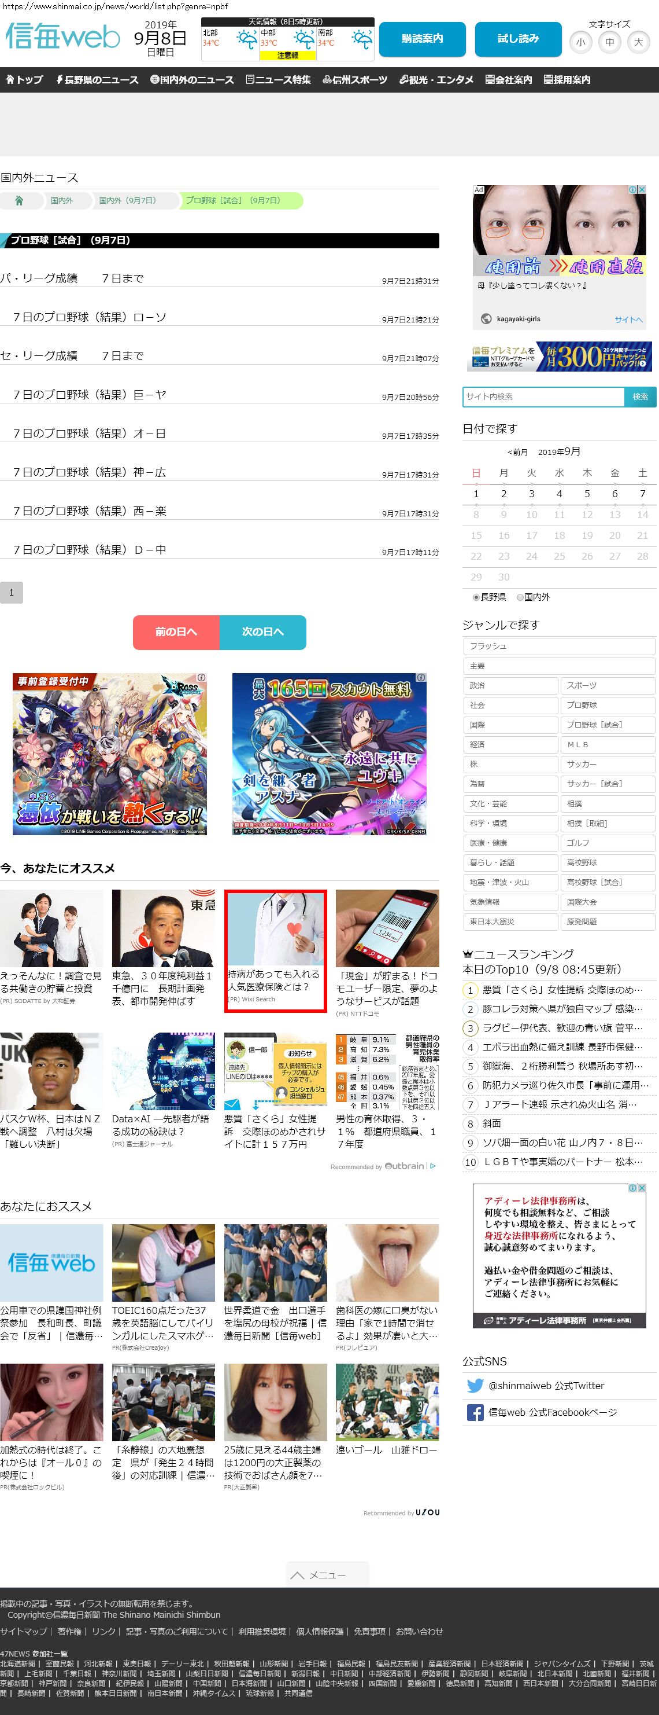Click the ad info icon on Sword Art banner
Viewport: 659px width, 1715px height.
tap(421, 678)
